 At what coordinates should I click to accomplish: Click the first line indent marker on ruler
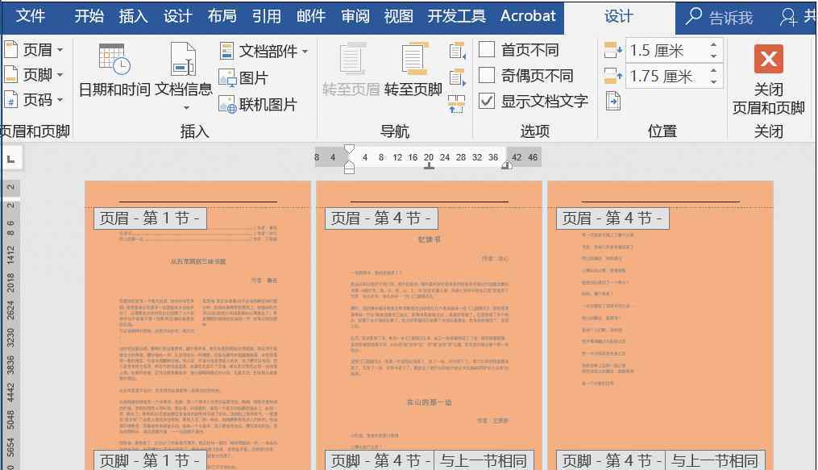coord(349,150)
